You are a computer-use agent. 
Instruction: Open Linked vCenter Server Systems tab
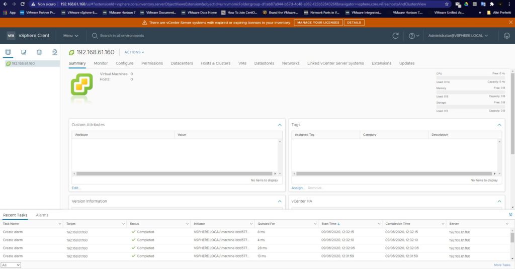335,63
